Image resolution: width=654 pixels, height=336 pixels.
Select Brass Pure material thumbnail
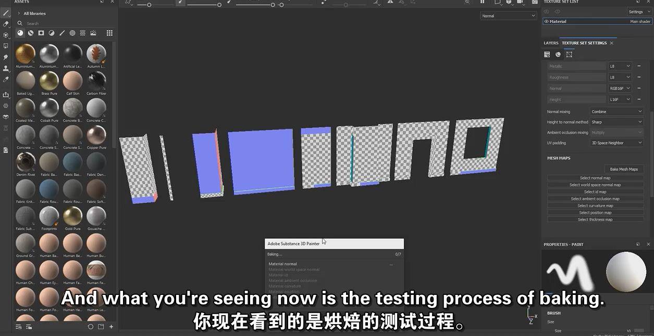(49, 81)
